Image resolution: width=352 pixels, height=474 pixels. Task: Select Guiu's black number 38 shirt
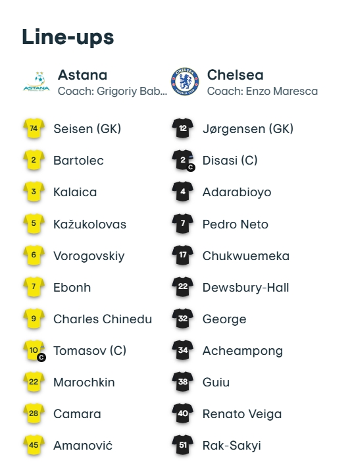[183, 382]
